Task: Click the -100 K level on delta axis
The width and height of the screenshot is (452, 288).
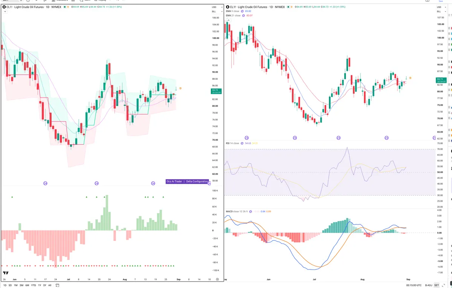Action: pos(215,271)
